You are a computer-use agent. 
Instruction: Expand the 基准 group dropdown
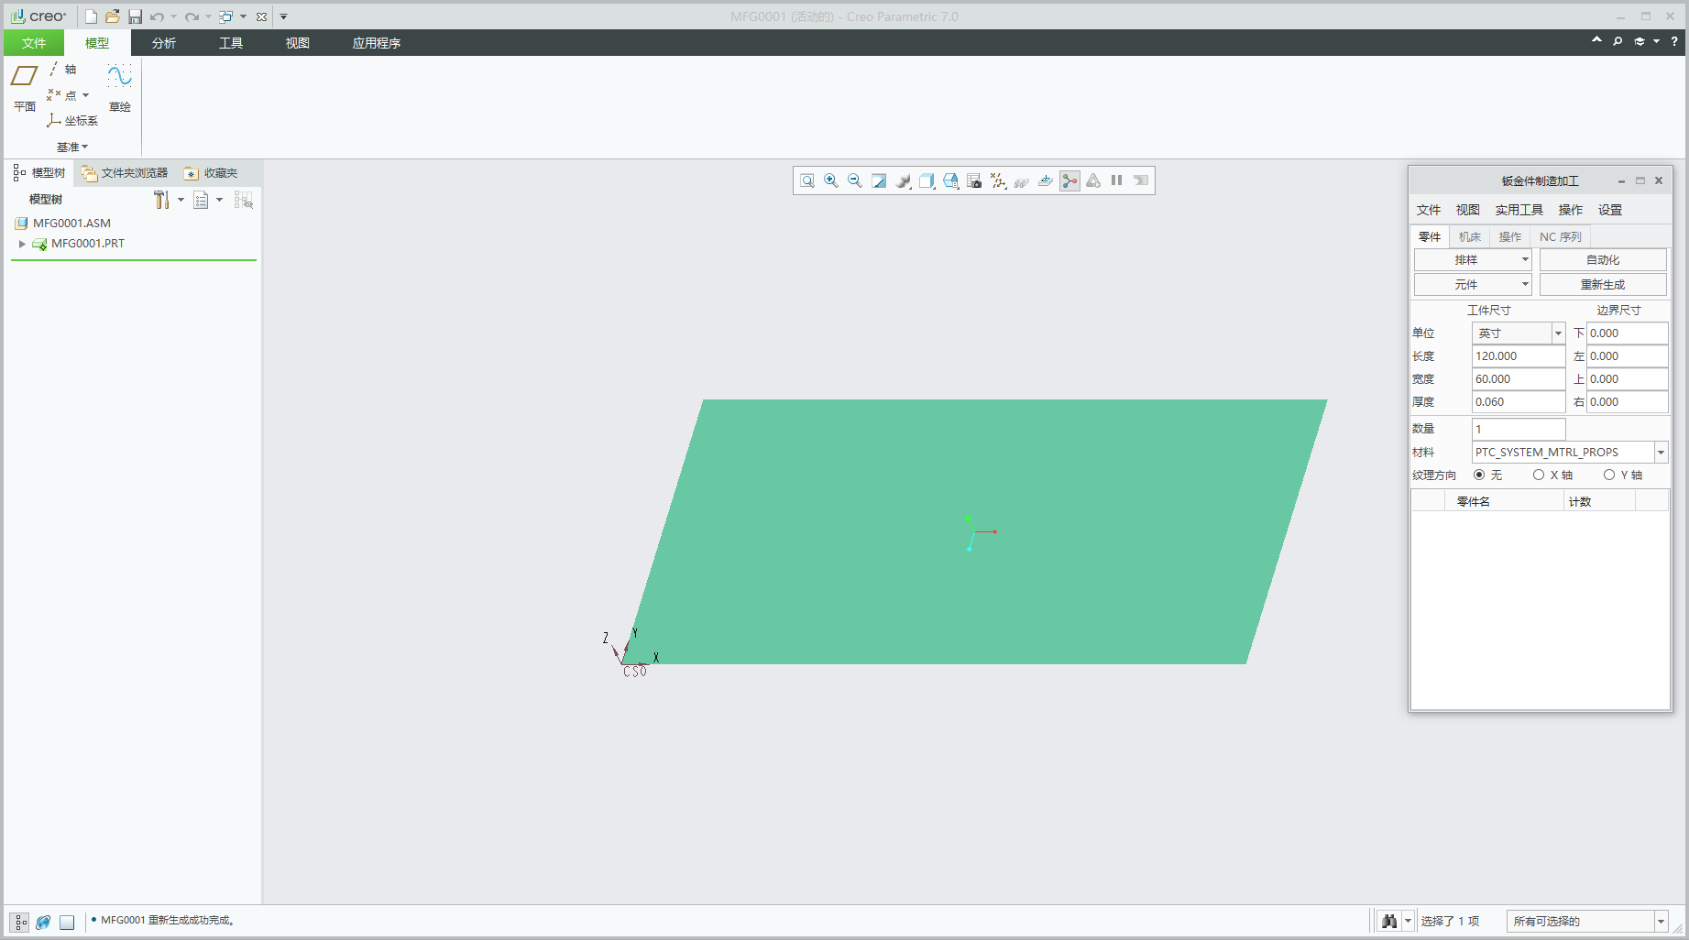click(72, 147)
